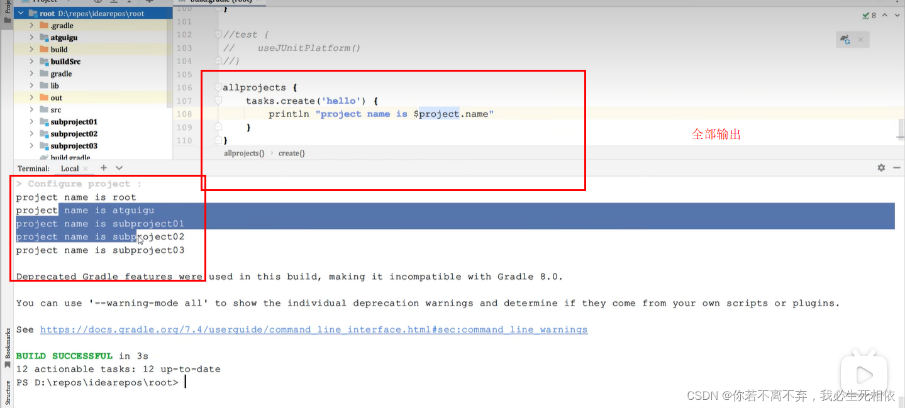The width and height of the screenshot is (905, 408).
Task: Expand the src folder
Action: click(x=31, y=109)
